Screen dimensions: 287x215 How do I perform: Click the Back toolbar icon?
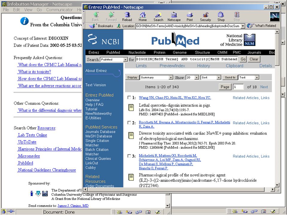(x=95, y=16)
